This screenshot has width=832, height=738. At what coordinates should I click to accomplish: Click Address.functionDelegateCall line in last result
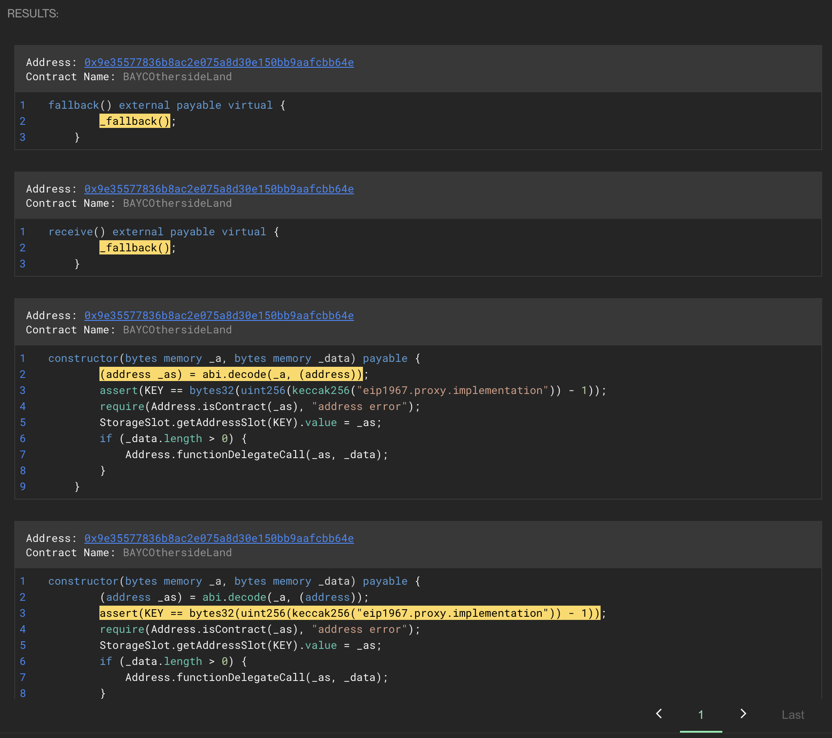click(256, 677)
